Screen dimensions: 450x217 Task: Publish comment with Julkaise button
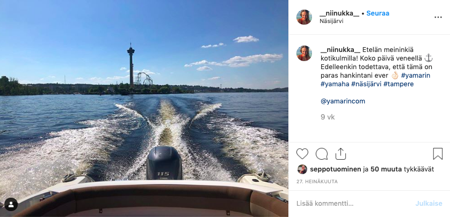pyautogui.click(x=429, y=204)
